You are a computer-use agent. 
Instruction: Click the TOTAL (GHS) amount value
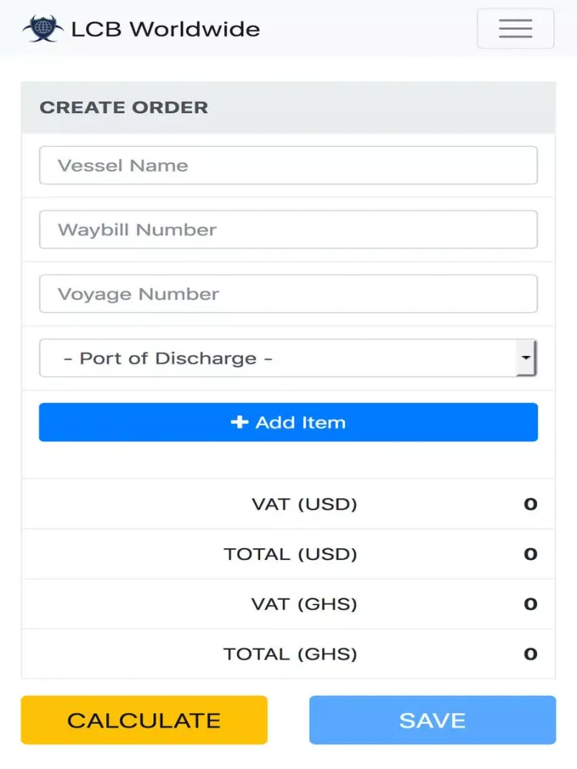tap(530, 654)
